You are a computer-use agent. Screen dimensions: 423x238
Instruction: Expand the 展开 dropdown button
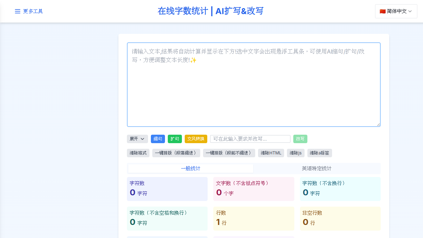pos(137,139)
